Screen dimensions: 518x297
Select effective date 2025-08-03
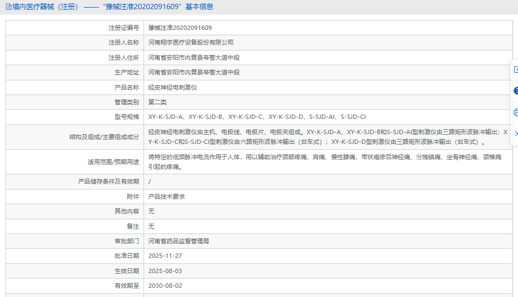pyautogui.click(x=165, y=271)
